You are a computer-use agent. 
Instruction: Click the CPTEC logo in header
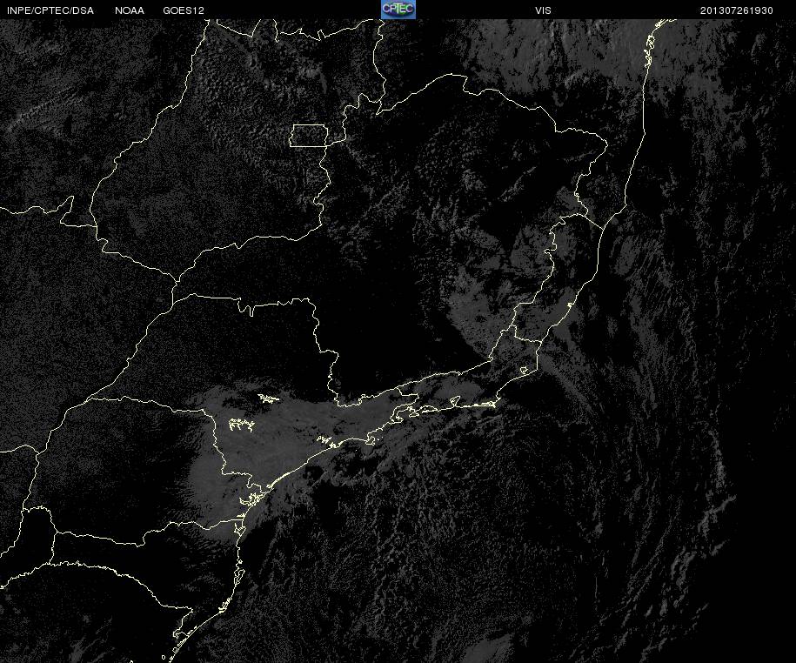[x=398, y=10]
